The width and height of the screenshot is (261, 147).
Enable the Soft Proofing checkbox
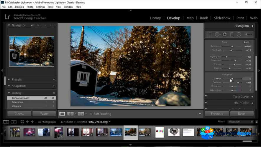pos(91,114)
